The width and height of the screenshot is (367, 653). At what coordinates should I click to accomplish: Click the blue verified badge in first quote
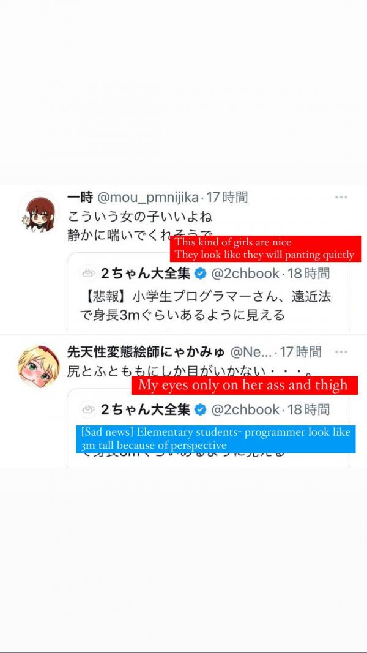[201, 274]
